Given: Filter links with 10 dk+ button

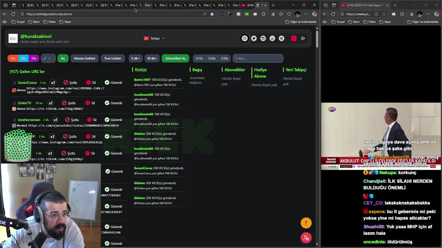Looking at the screenshot, I should (152, 58).
